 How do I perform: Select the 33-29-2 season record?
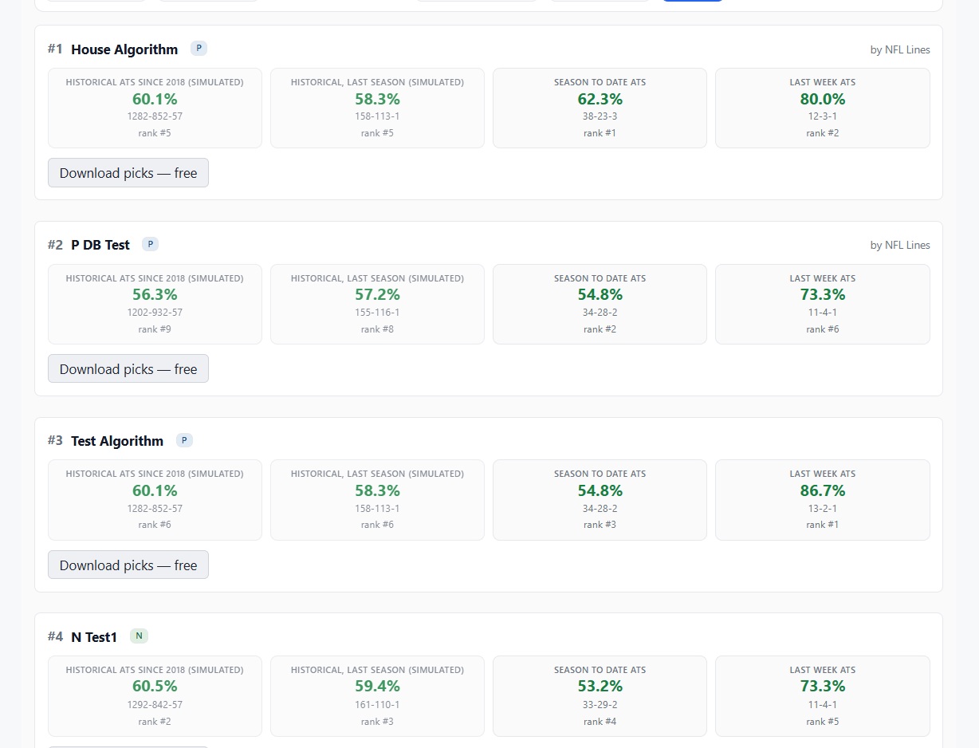click(x=600, y=705)
